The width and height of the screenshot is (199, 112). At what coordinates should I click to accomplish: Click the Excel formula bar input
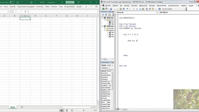(62, 12)
